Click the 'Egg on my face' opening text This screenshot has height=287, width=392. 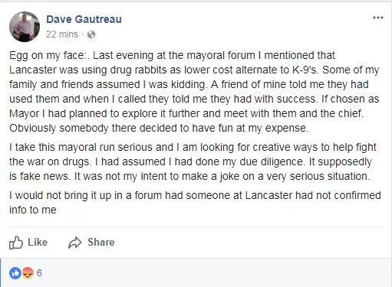tap(47, 56)
